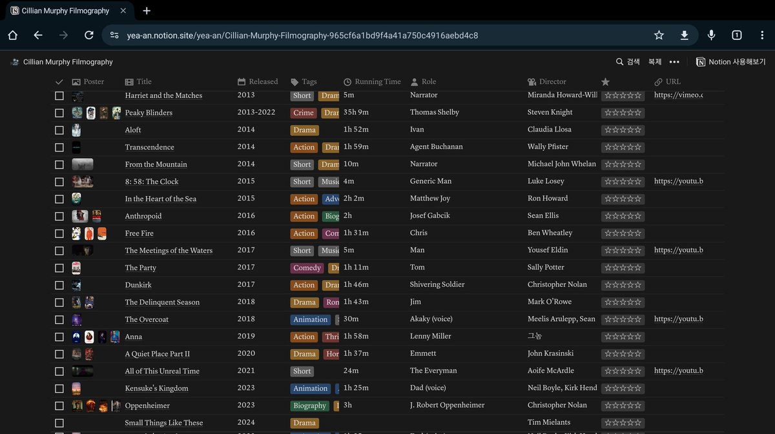Reload the current page

[89, 35]
